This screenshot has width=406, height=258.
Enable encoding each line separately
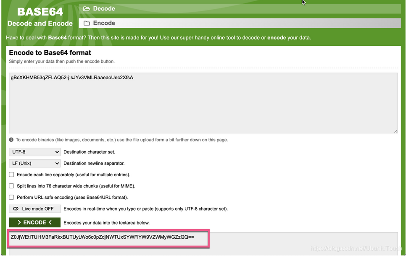click(x=11, y=175)
